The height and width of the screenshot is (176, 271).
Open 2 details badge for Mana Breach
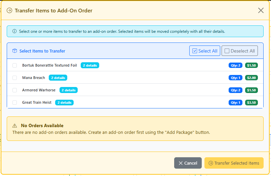(58, 78)
